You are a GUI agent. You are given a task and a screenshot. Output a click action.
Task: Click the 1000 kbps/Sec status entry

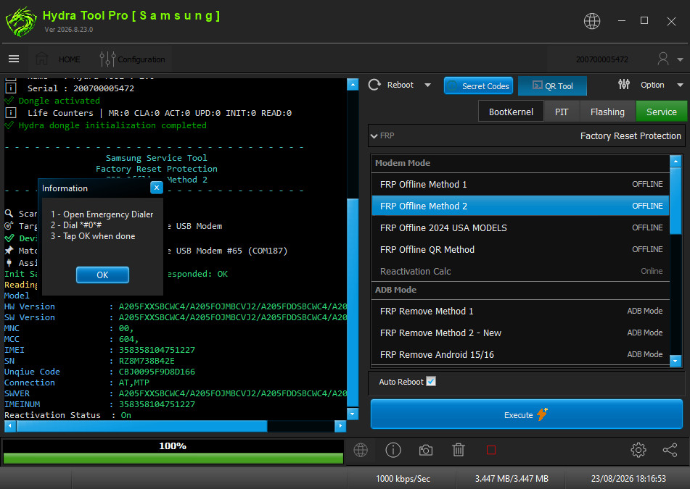403,478
